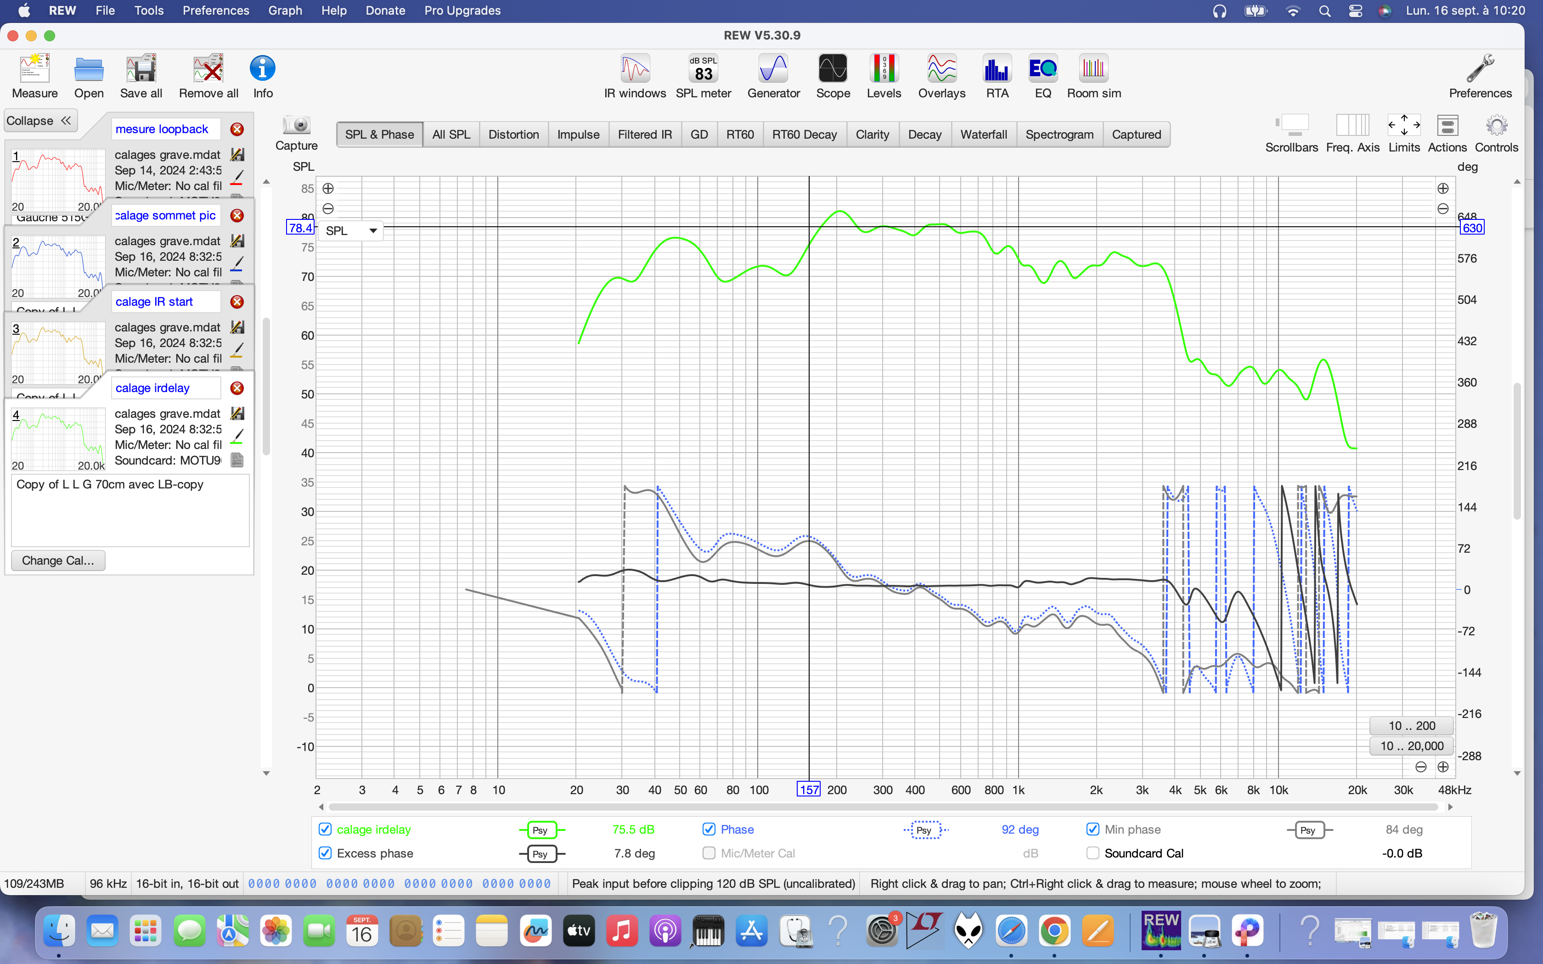Open the Pro Upgrades menu
1543x964 pixels.
coord(462,11)
